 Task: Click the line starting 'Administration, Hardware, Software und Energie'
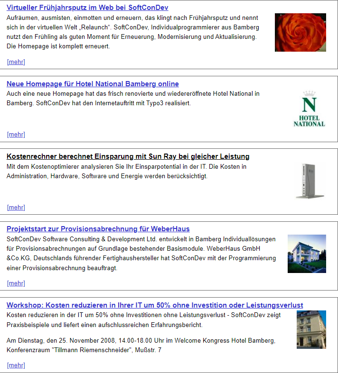click(107, 176)
